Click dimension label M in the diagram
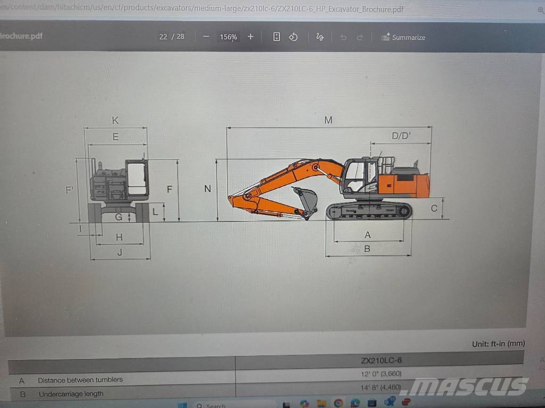Viewport: 545px width, 408px height. coord(328,120)
